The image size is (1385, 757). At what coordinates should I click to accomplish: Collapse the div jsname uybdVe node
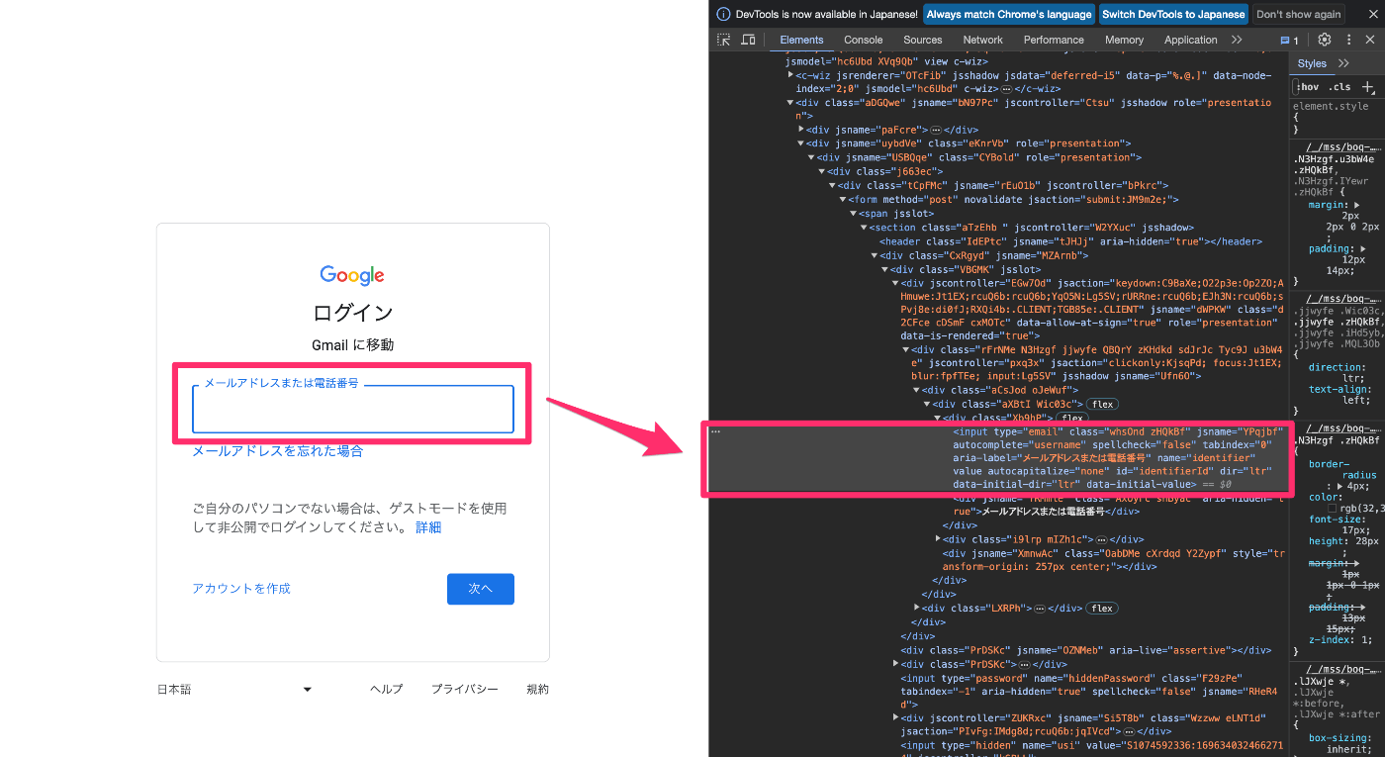[801, 143]
